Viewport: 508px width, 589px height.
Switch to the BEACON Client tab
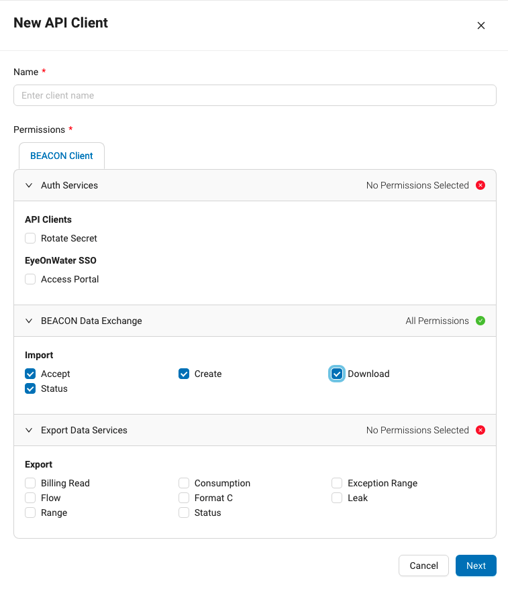[x=61, y=155]
